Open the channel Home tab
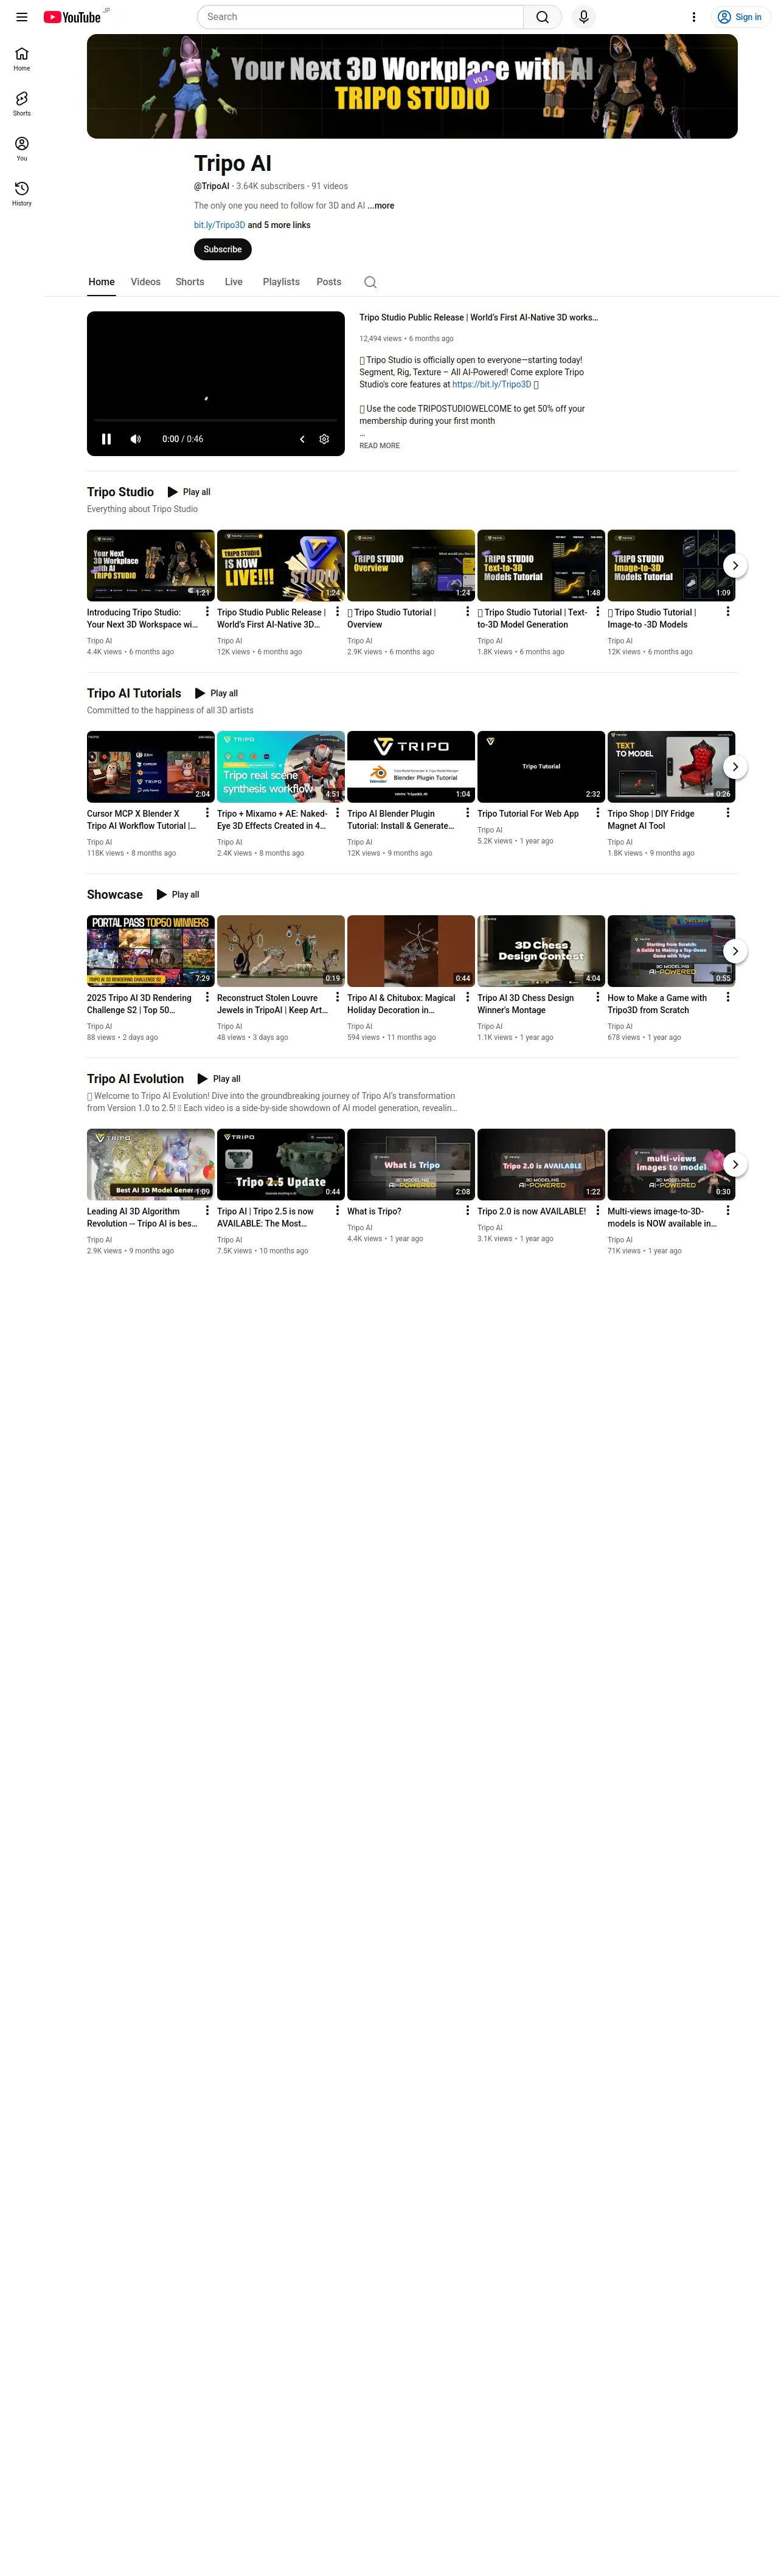The height and width of the screenshot is (2576, 781). click(x=101, y=282)
